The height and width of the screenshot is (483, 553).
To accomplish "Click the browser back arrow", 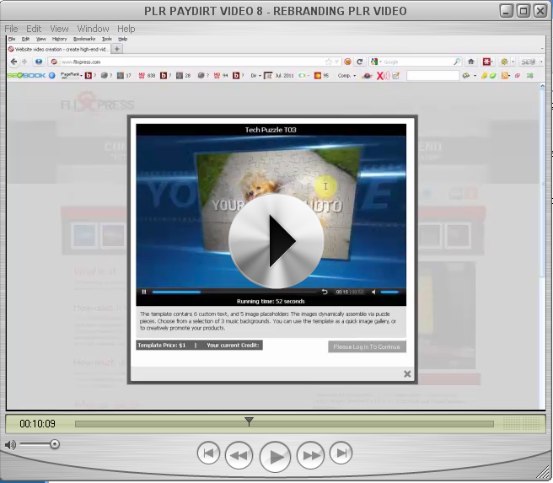I will point(13,62).
